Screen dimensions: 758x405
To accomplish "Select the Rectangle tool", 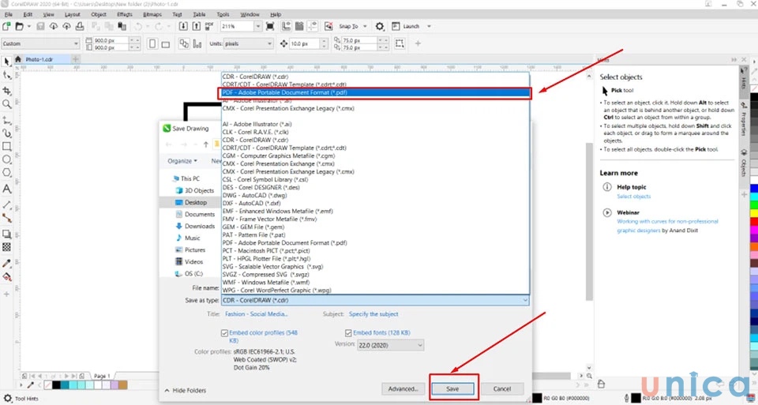I will click(7, 146).
